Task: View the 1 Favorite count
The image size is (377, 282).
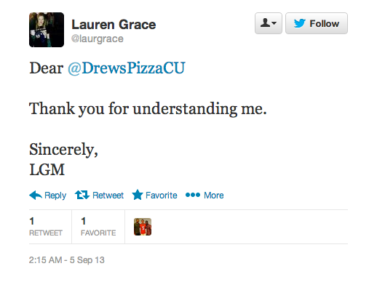Action: point(98,227)
